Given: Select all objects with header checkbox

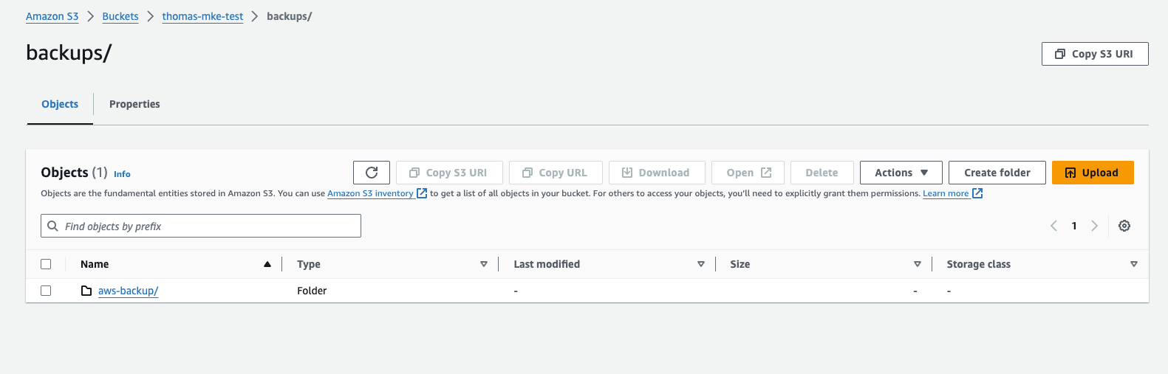Looking at the screenshot, I should [46, 264].
